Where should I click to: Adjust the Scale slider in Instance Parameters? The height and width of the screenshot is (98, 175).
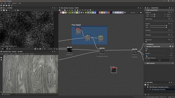[x=156, y=51]
